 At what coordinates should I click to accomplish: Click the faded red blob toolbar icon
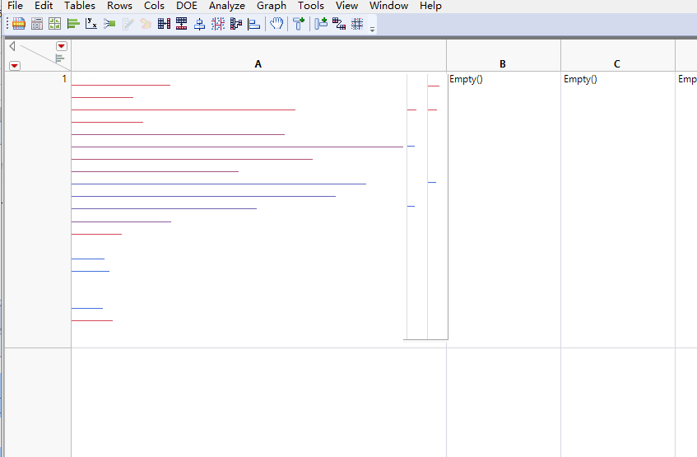click(x=146, y=24)
